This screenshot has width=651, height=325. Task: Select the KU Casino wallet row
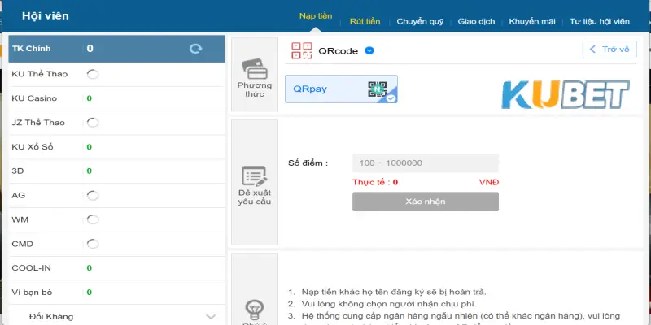(116, 98)
